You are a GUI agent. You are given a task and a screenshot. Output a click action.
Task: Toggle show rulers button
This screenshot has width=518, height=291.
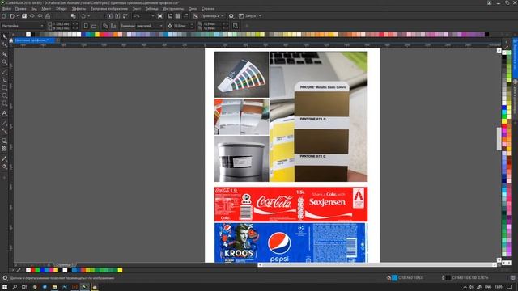170,16
